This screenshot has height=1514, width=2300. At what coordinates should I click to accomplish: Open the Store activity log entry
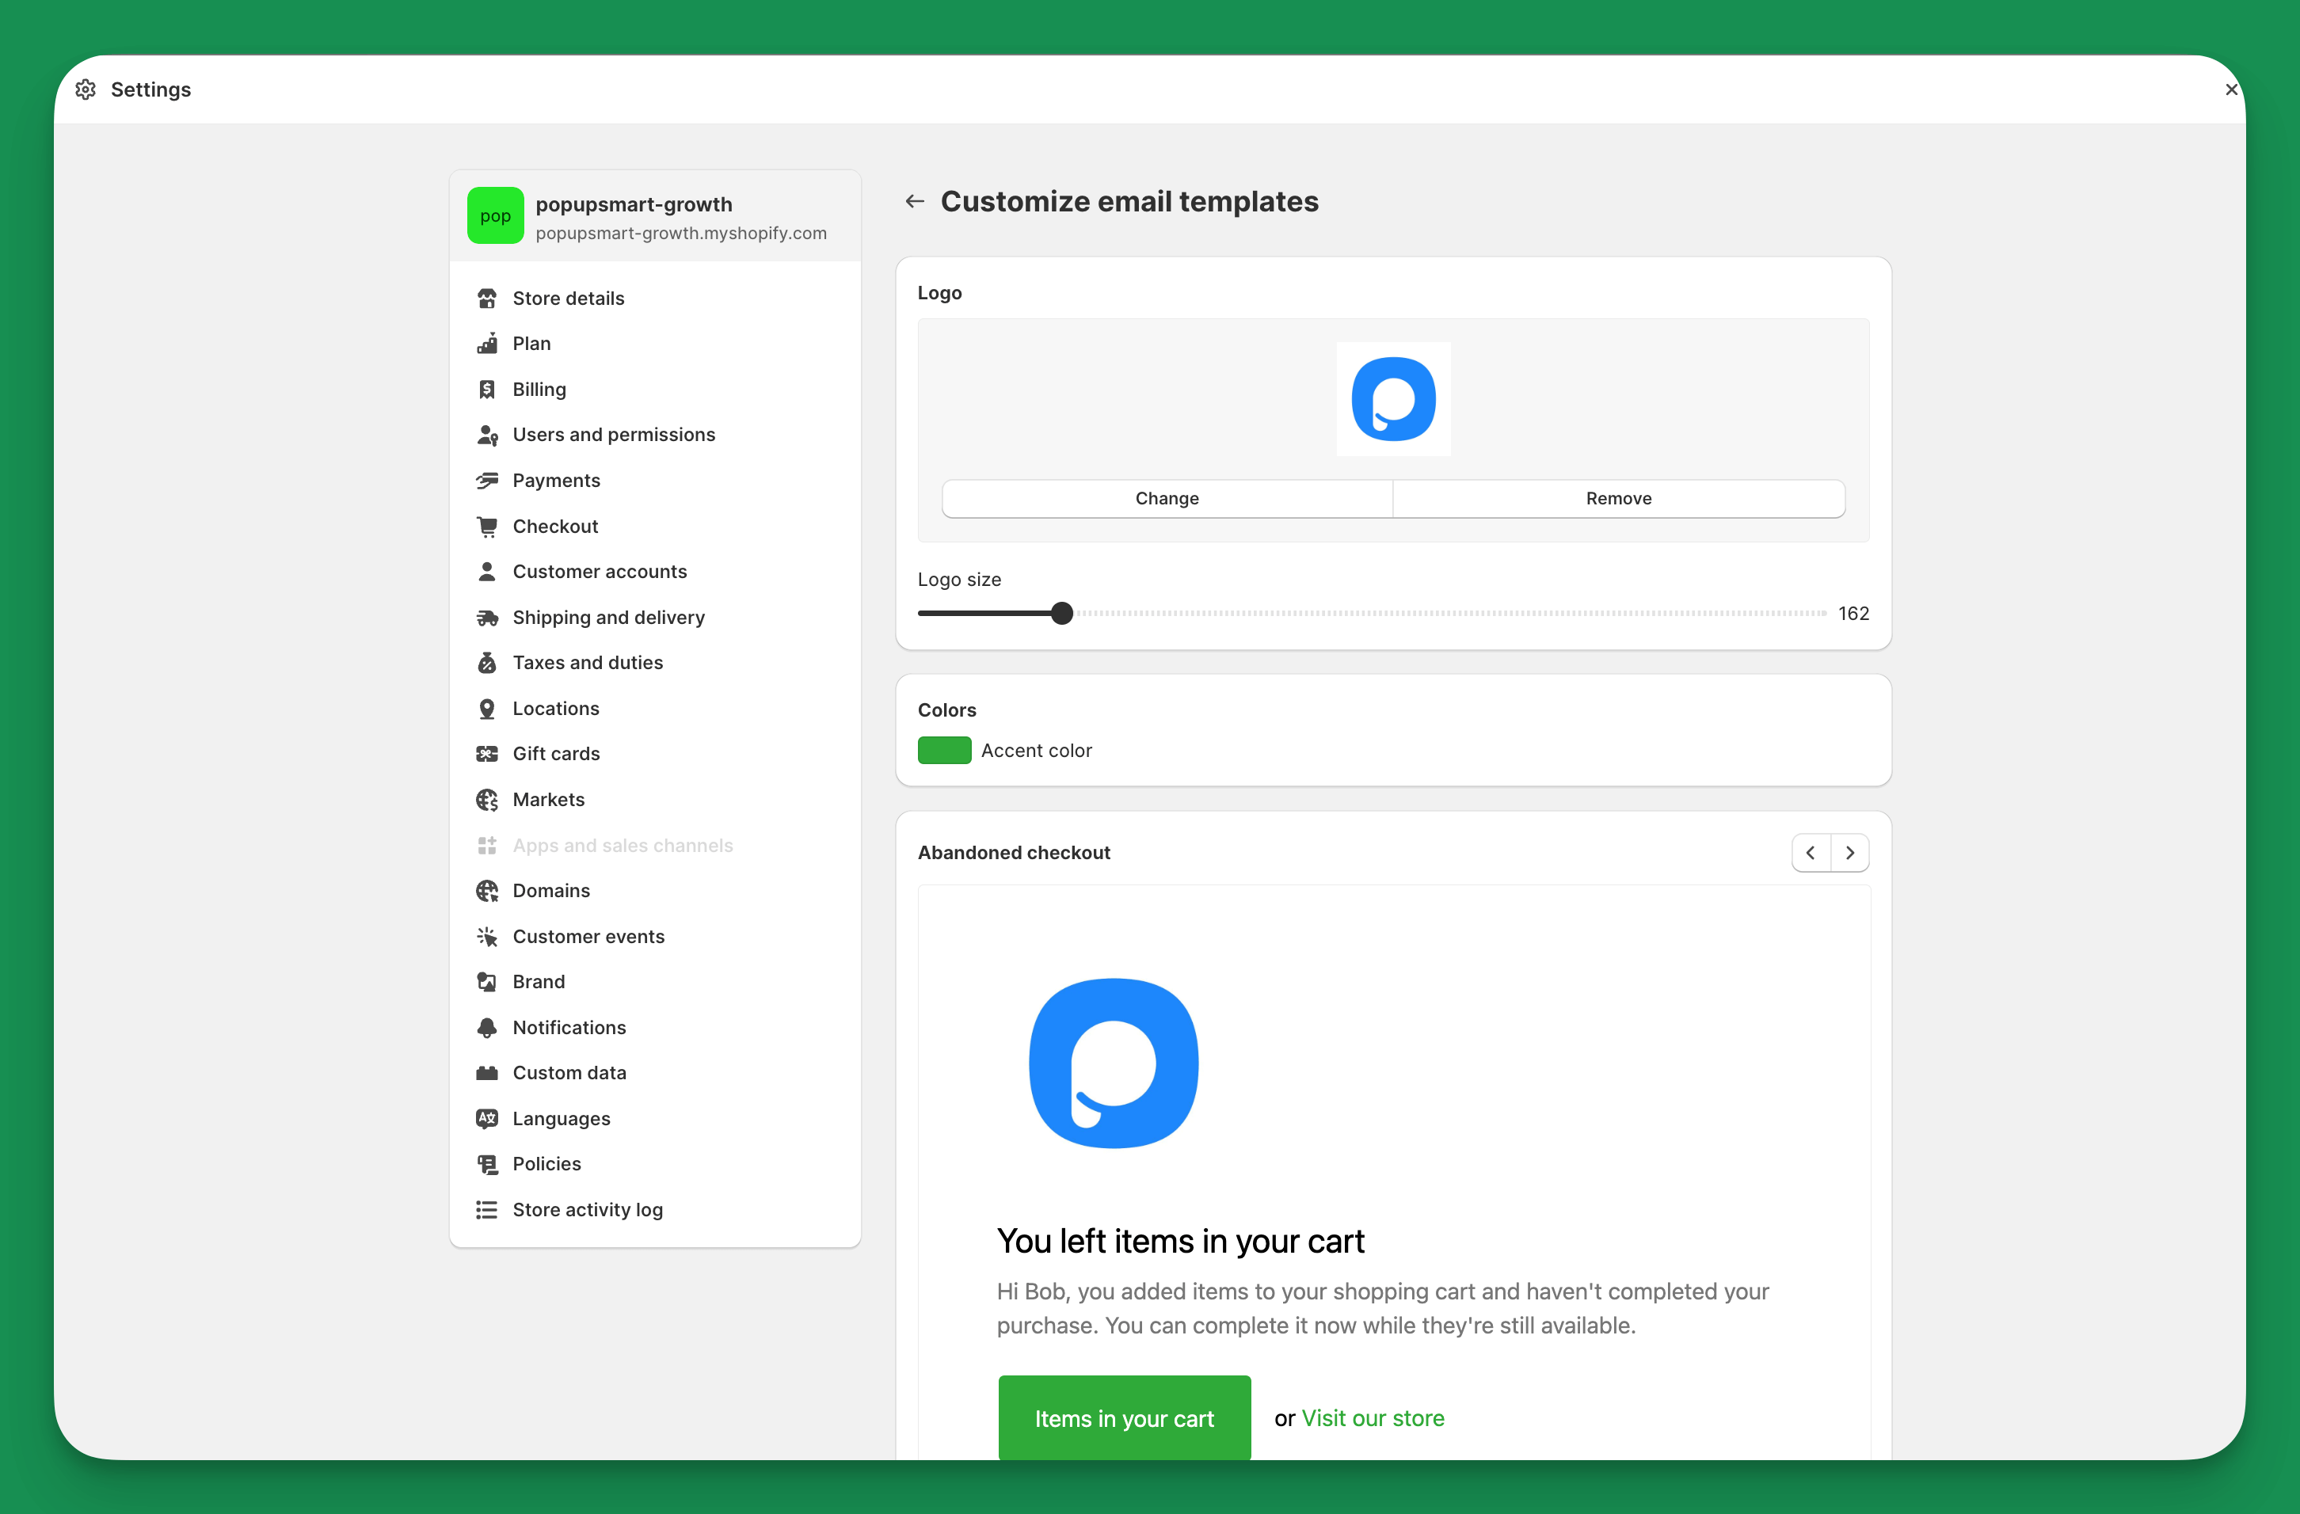tap(587, 1208)
